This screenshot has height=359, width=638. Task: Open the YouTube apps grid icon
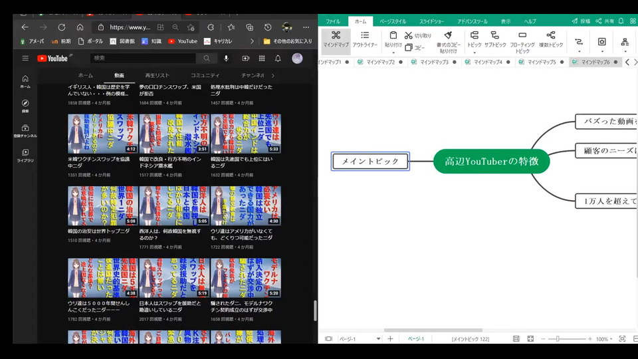click(x=262, y=59)
